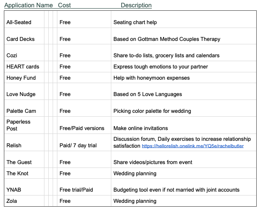Click the Application Name column header
261x211 pixels.
[x=28, y=5]
